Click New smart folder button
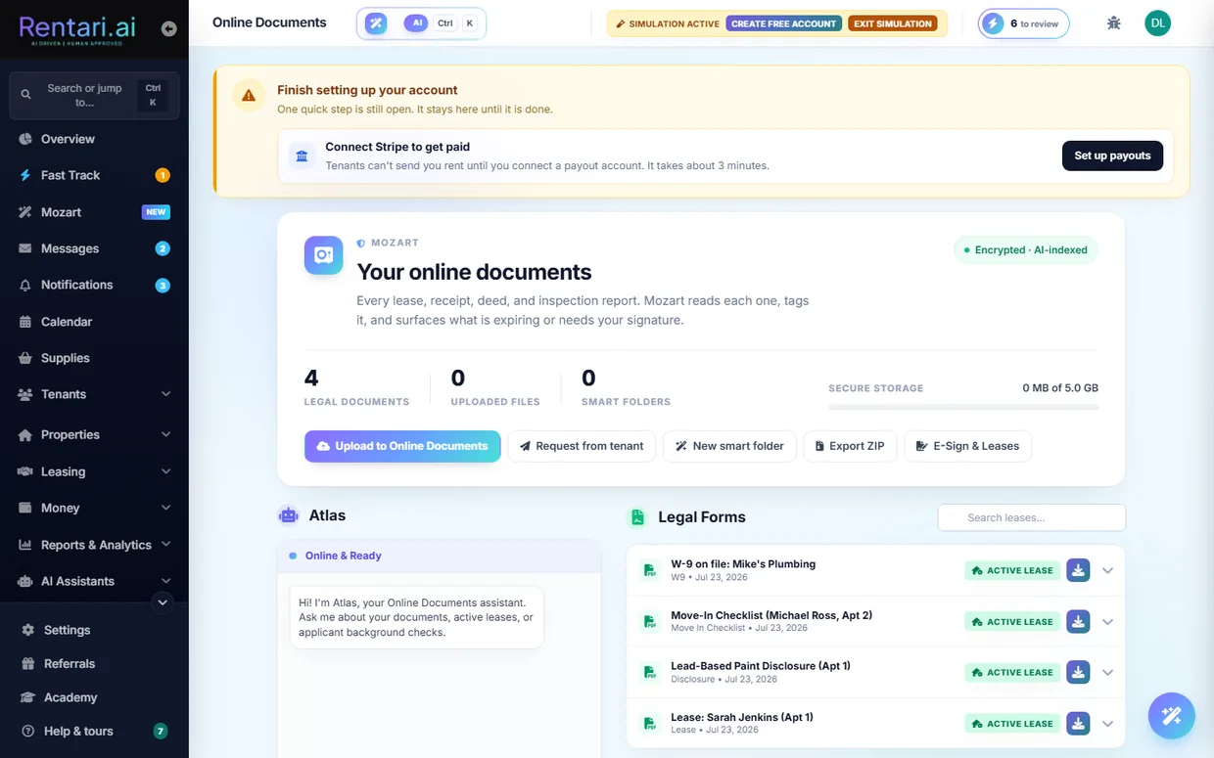The image size is (1214, 758). pos(729,446)
